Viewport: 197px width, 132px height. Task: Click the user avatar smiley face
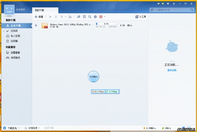[9, 10]
